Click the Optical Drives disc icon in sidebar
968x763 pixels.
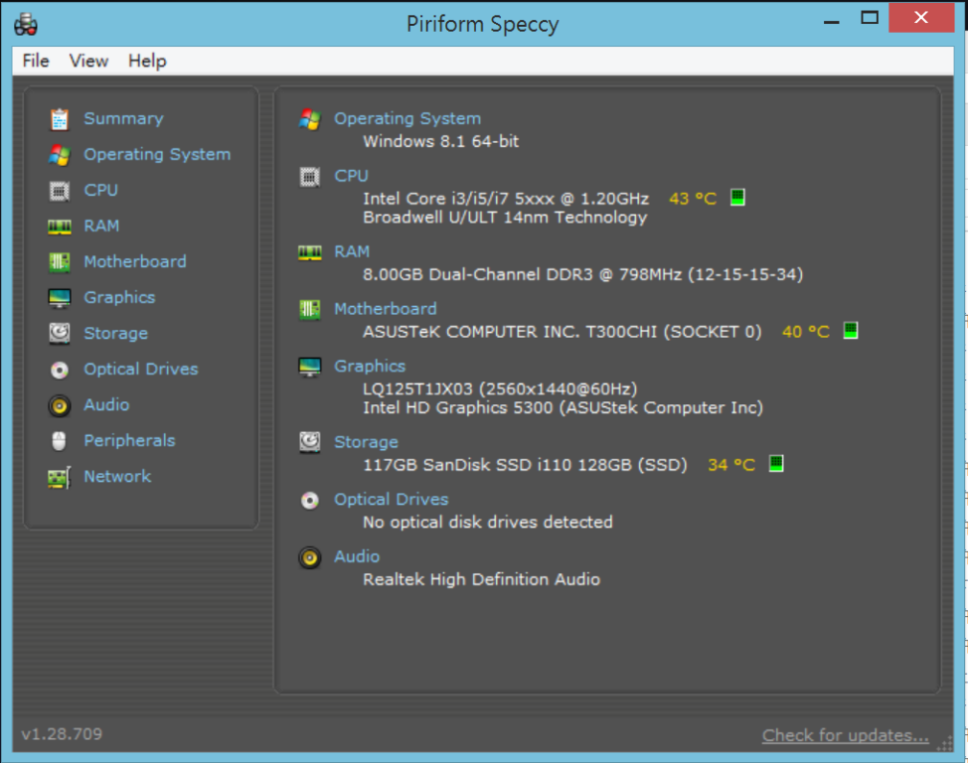click(x=60, y=370)
